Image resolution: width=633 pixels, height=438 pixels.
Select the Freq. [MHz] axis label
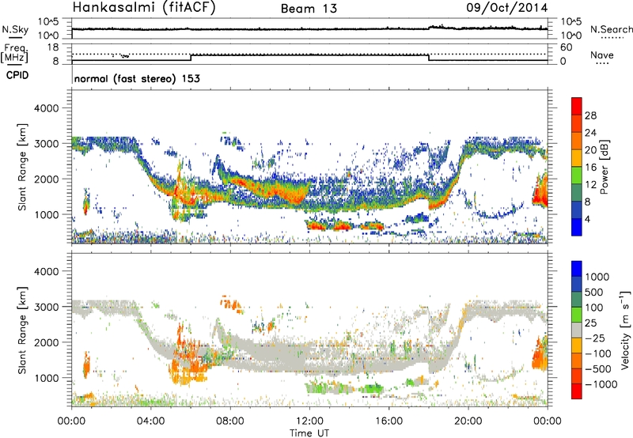(14, 53)
